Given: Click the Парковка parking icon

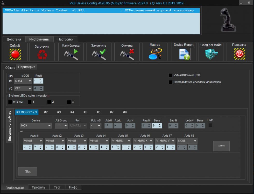Looking at the screenshot, I should [x=239, y=54].
